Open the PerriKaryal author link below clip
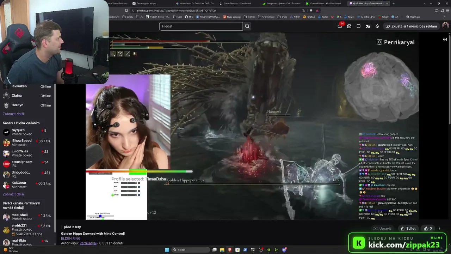Viewport: 451px width, 254px height. 88,243
